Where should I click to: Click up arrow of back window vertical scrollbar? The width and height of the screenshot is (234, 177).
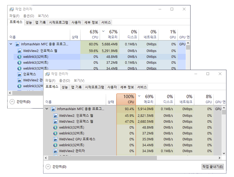(x=188, y=43)
